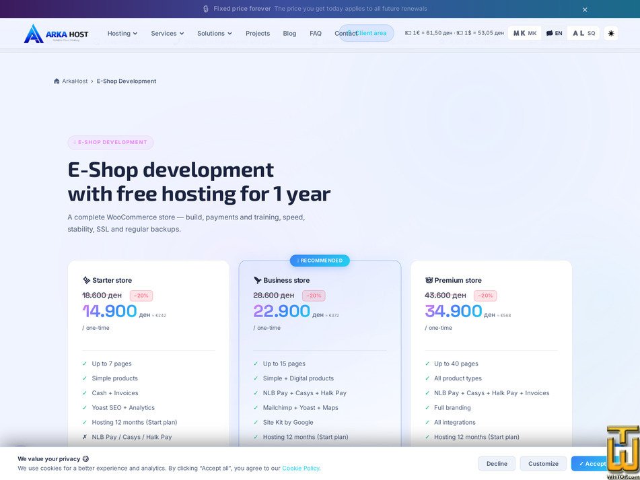Switch language to SQ
The image size is (640, 480).
click(583, 34)
